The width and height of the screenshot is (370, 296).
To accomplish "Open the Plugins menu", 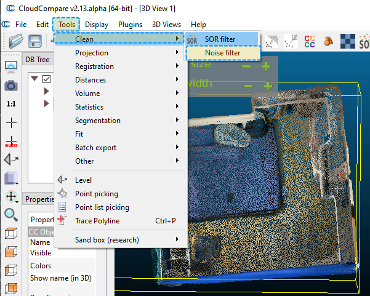I will [129, 25].
